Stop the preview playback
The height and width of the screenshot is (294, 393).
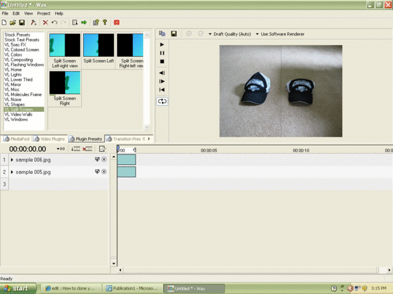click(162, 61)
